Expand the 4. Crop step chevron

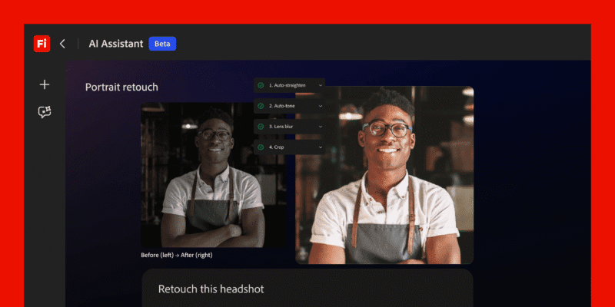point(321,147)
